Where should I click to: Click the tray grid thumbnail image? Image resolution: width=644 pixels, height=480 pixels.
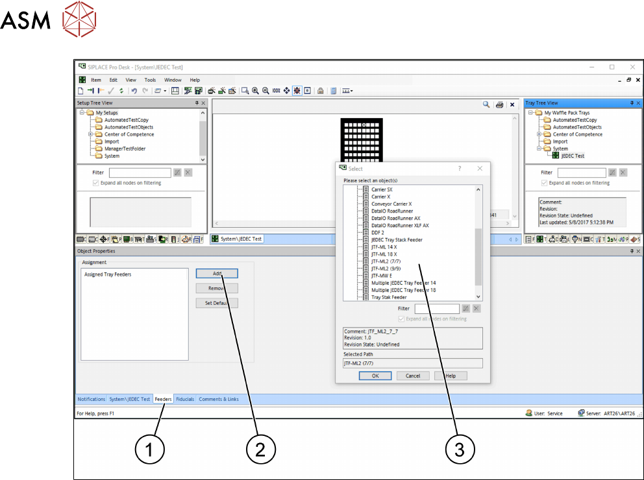coord(362,140)
